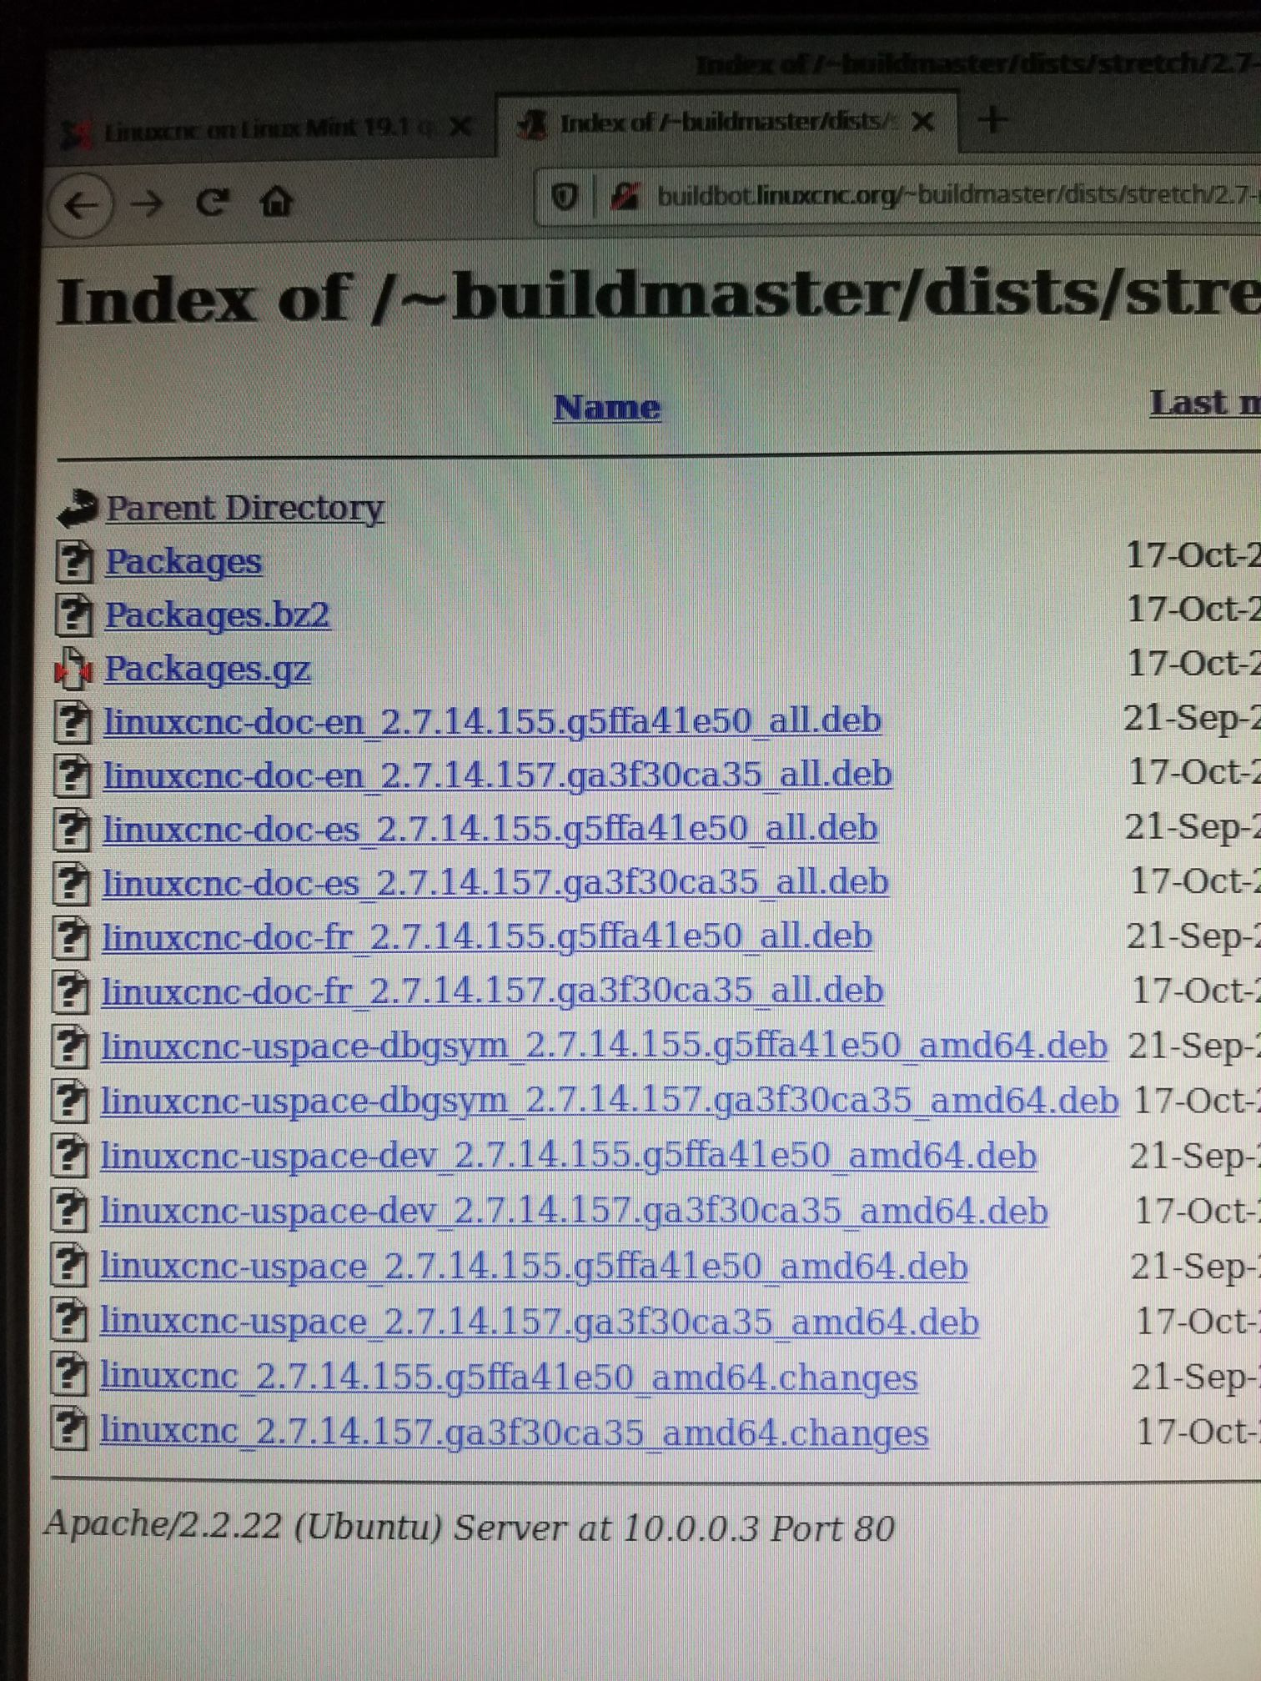1261x1681 pixels.
Task: Download linuxcnc-uspace_2.7.14.157.ga3f30ca35_amd64.deb
Action: [x=539, y=1322]
